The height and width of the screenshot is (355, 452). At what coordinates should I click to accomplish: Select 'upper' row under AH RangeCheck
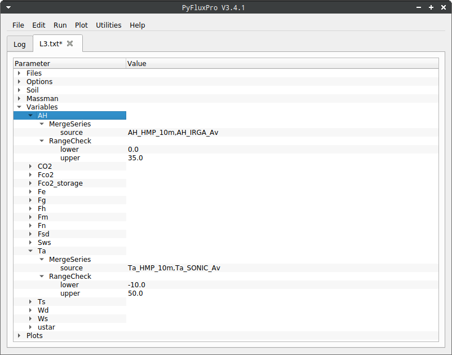(226, 158)
